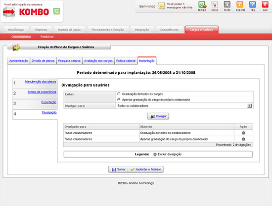The height and width of the screenshot is (206, 272).
Task: Delete the 'Graduação de todos os colaboradores' disclosure
Action: (243, 133)
